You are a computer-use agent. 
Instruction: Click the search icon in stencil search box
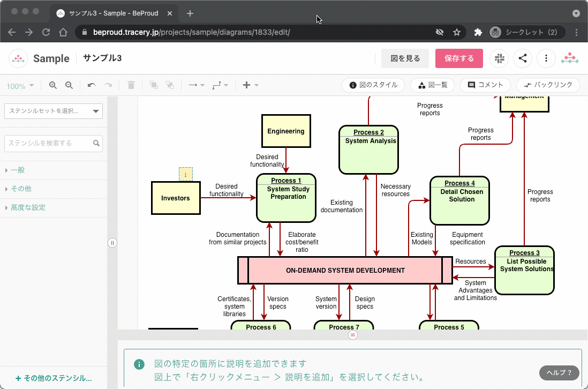click(x=96, y=143)
